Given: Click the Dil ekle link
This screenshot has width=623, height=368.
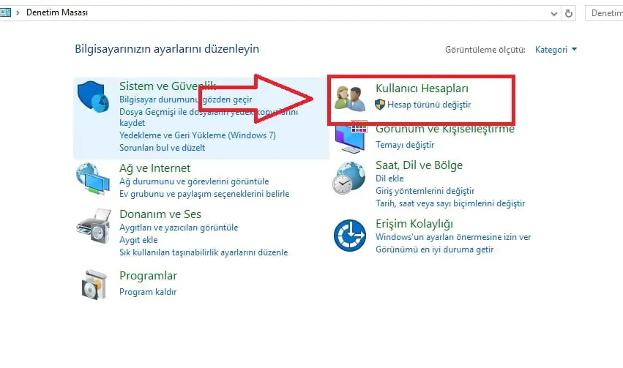Looking at the screenshot, I should point(389,179).
